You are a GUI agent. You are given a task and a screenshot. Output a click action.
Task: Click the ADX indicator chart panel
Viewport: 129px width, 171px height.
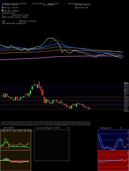point(15,140)
